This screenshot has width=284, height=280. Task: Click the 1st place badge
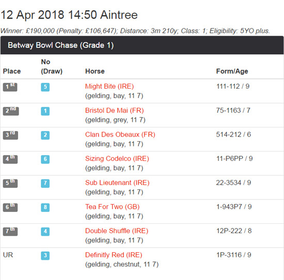(x=10, y=87)
